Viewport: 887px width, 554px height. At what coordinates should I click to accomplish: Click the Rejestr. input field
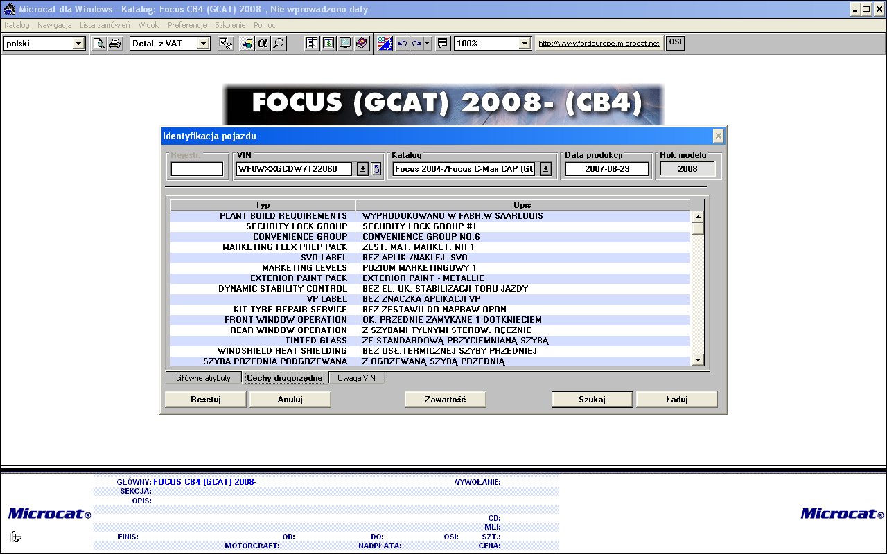click(197, 169)
